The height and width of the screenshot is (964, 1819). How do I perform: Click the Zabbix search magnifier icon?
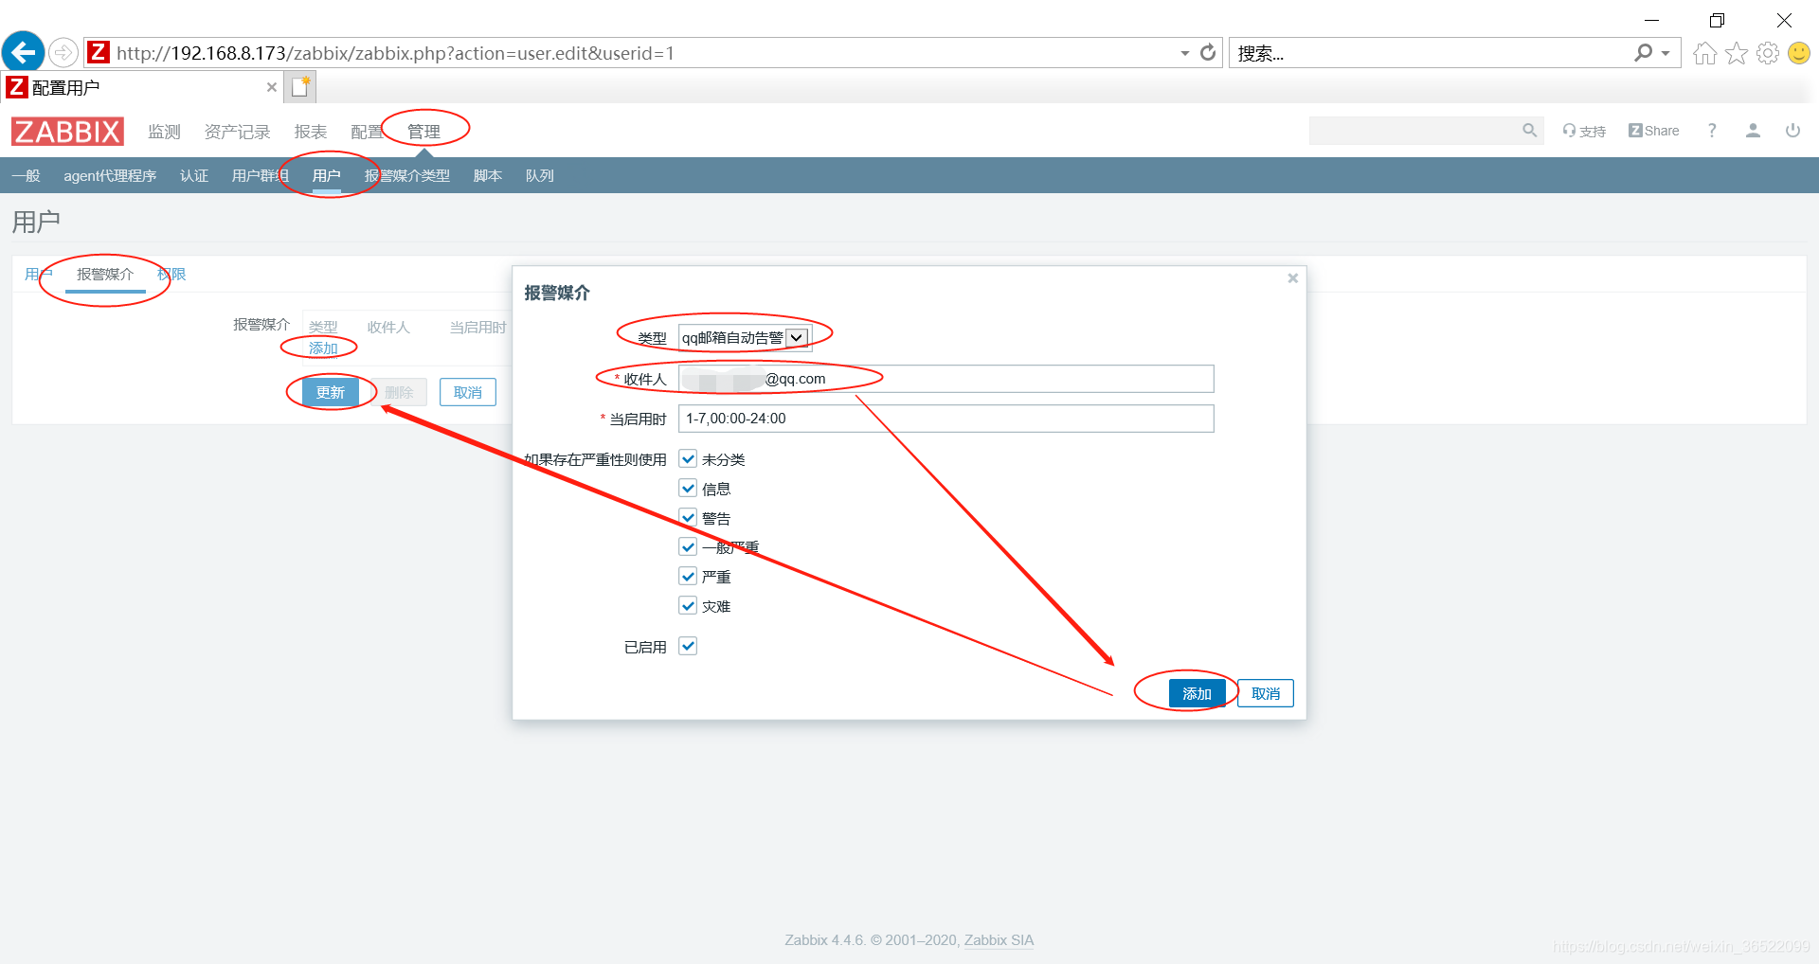(1529, 131)
